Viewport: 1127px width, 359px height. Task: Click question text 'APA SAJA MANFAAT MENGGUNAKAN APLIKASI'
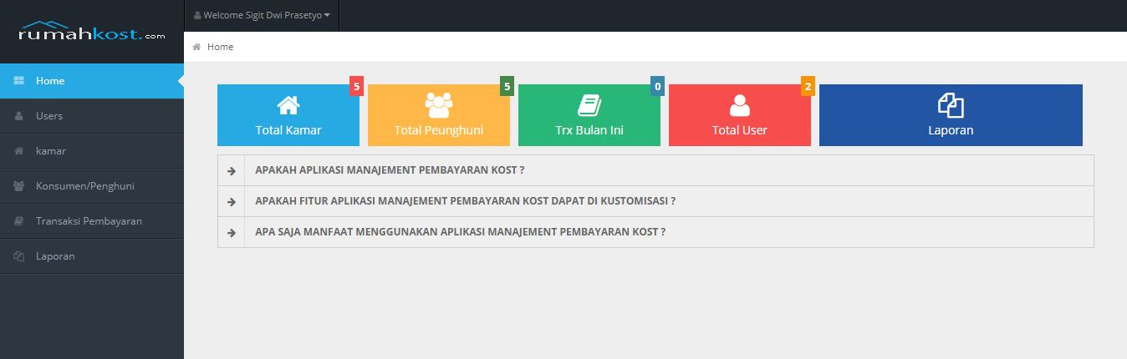coord(461,232)
